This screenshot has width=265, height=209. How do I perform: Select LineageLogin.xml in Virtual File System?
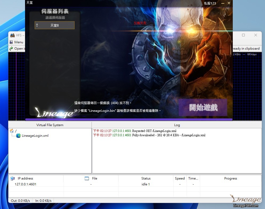coord(35,136)
